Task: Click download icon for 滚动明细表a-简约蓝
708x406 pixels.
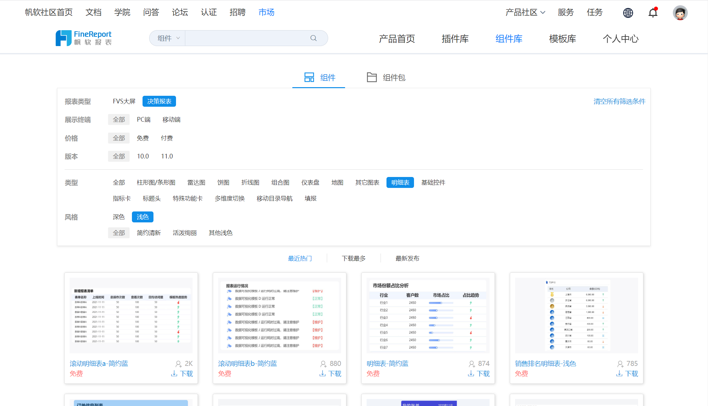Action: (174, 374)
